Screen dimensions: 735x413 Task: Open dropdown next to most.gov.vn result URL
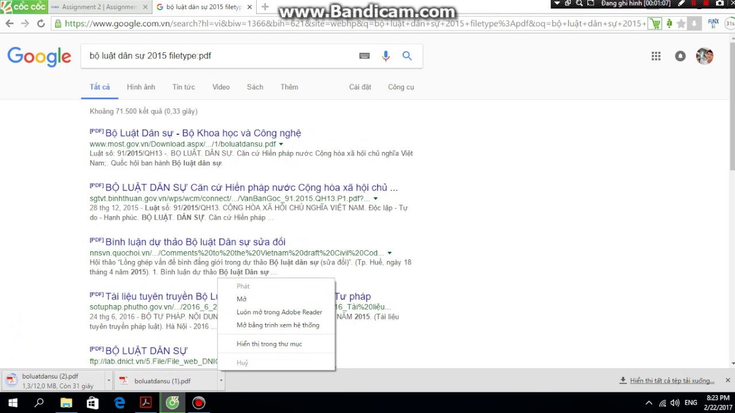pos(281,145)
